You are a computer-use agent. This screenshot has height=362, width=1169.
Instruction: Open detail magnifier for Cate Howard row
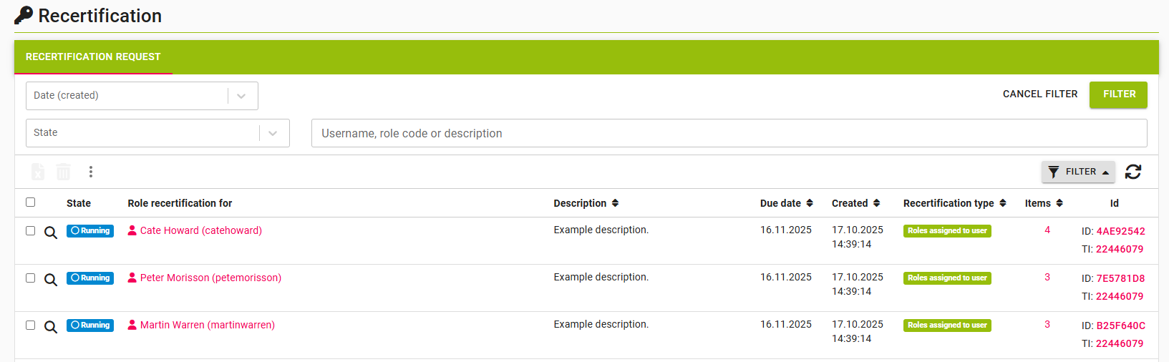coord(51,233)
